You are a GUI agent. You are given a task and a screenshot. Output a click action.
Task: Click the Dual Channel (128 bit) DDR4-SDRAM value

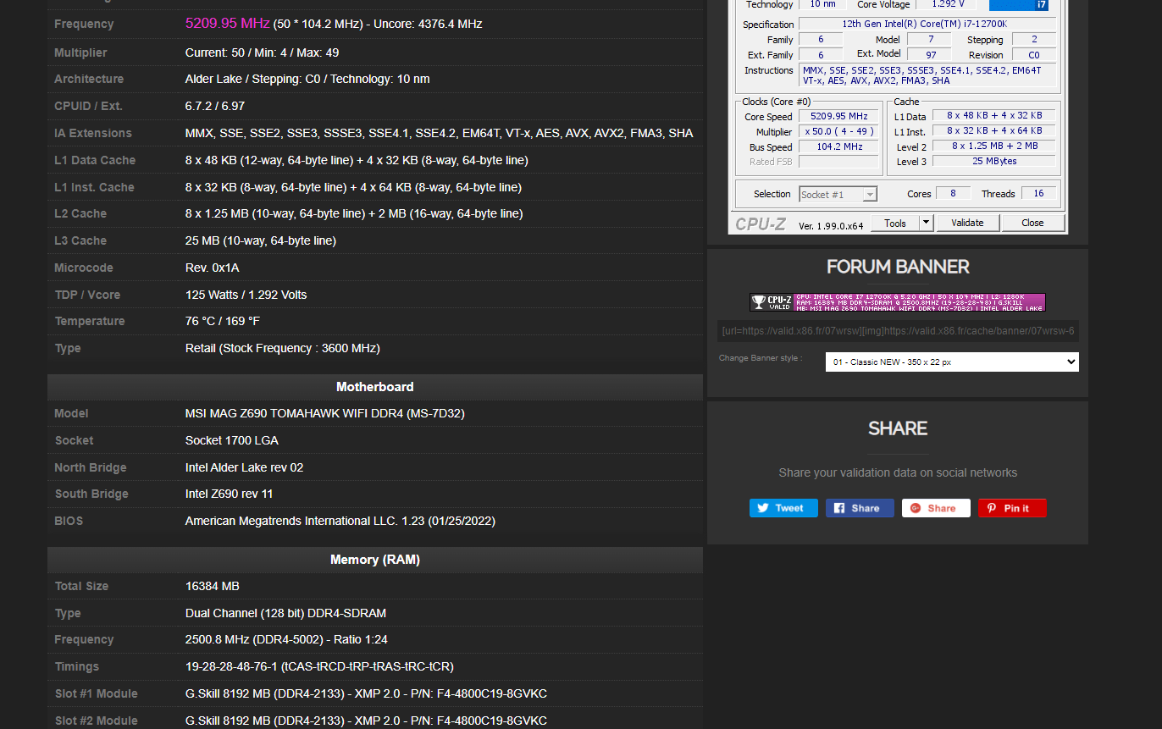pyautogui.click(x=285, y=613)
